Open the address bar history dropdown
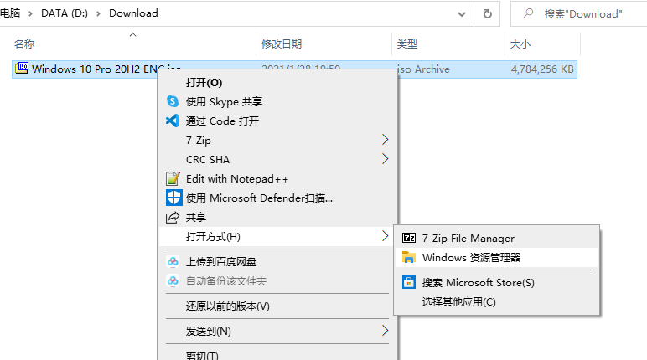The image size is (647, 360). tap(463, 13)
